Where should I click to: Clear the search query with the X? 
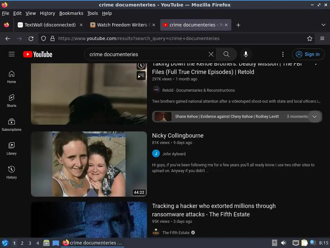[211, 54]
